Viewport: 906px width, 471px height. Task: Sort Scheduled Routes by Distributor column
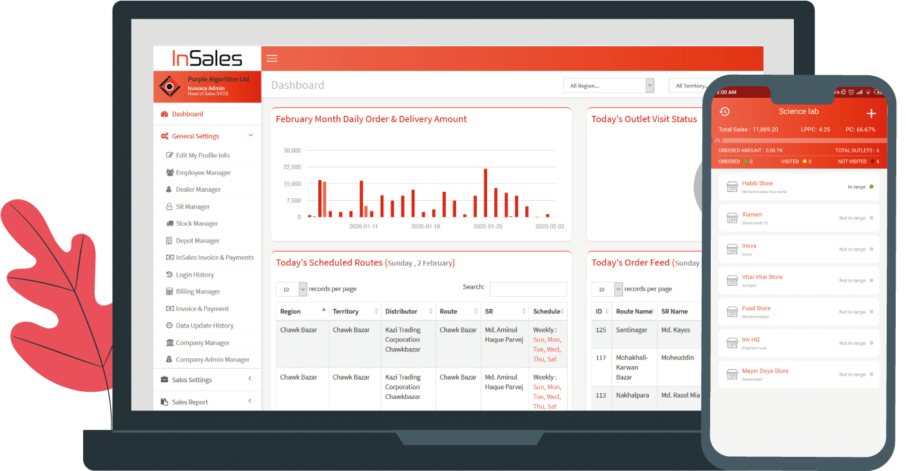pos(431,311)
